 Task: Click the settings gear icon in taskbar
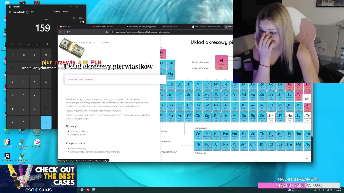click(x=82, y=190)
